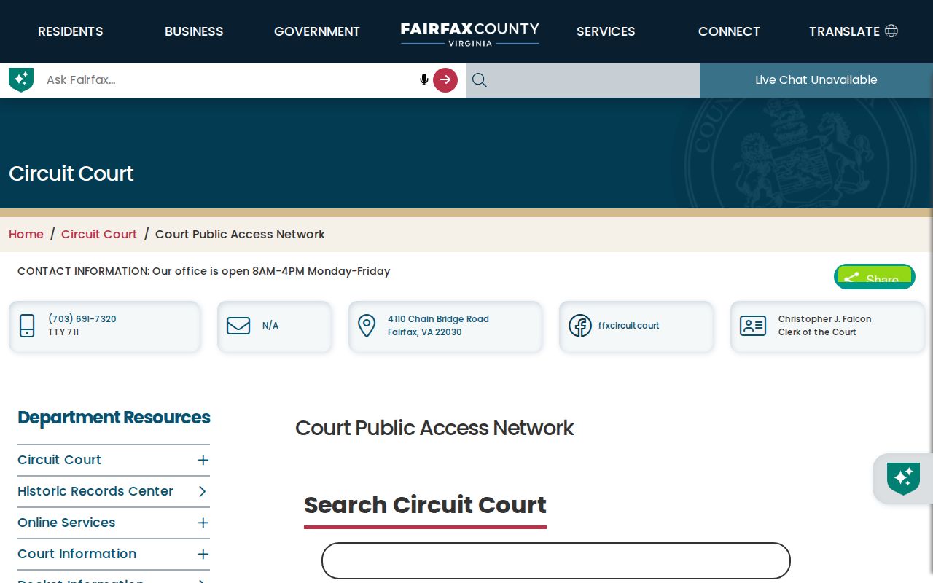
Task: Click the magnifying glass search icon
Action: (x=480, y=80)
